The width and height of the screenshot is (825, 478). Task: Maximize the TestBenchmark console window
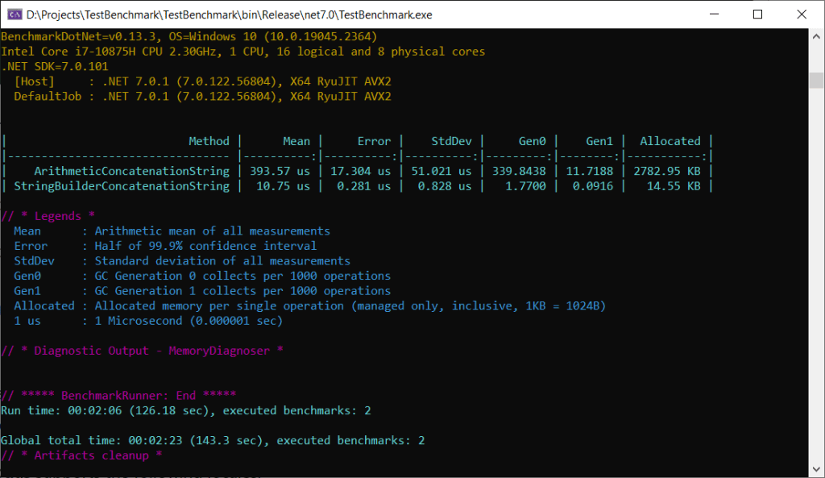point(757,14)
